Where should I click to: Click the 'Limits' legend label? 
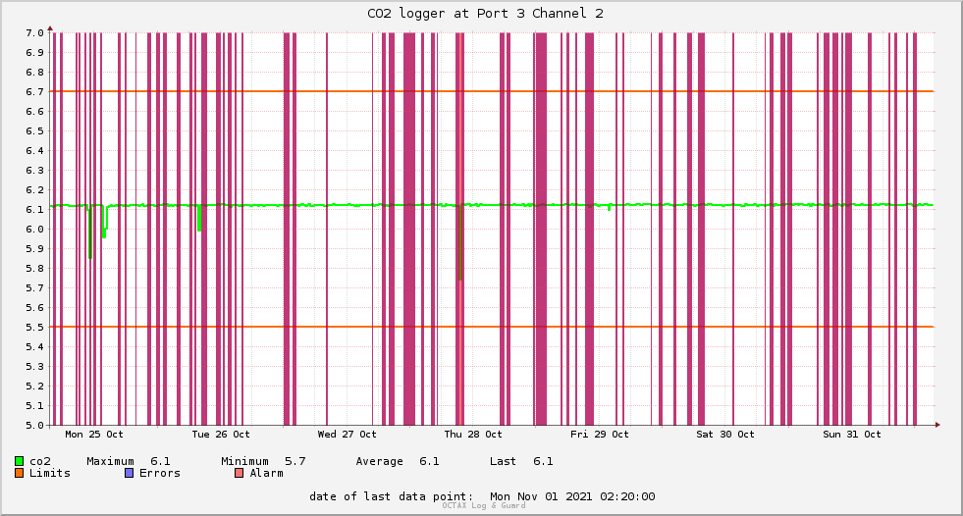click(50, 473)
